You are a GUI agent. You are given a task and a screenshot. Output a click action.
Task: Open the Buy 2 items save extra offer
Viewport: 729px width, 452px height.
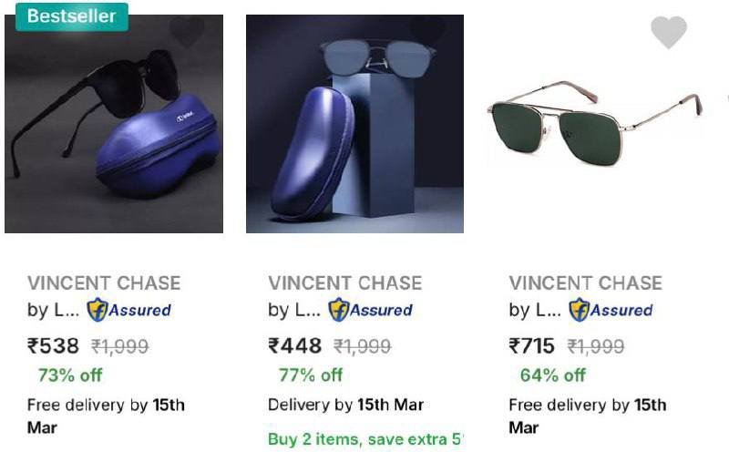(365, 439)
